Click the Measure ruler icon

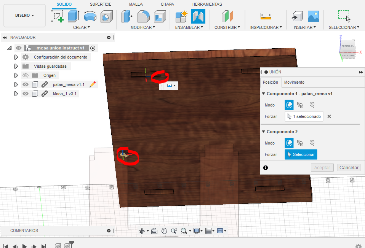click(x=266, y=16)
